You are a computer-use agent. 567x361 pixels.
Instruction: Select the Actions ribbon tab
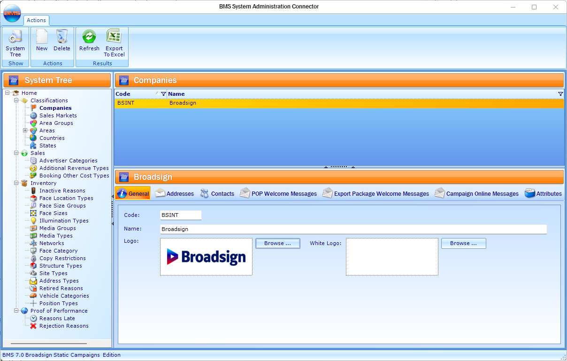pyautogui.click(x=36, y=20)
